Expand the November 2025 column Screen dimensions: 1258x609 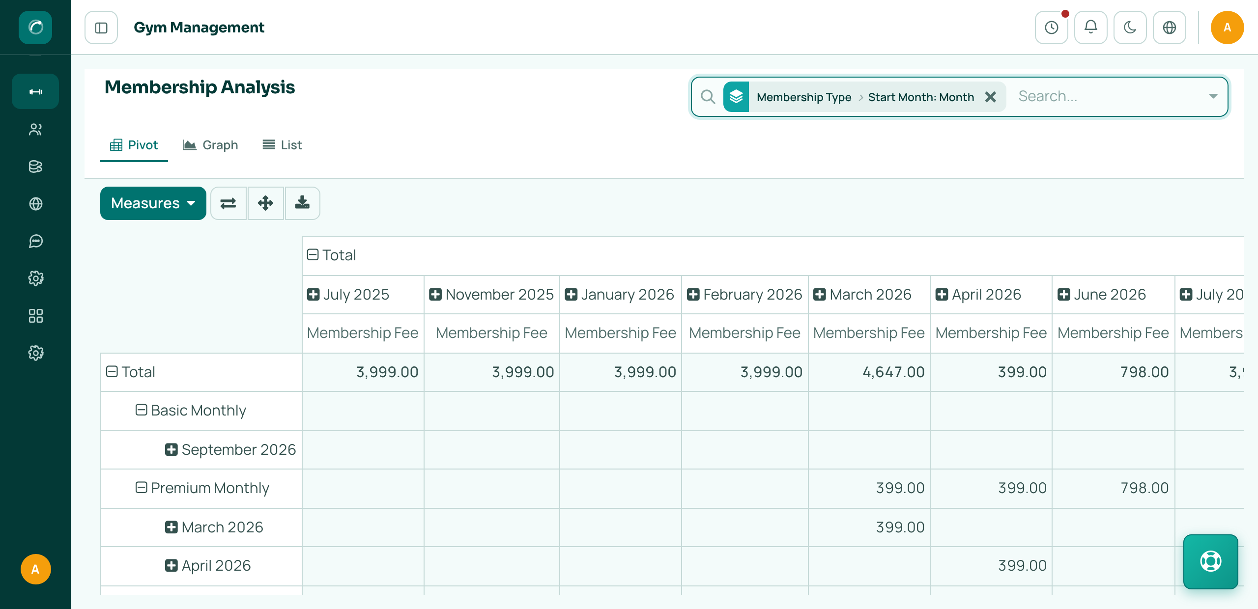[435, 295]
